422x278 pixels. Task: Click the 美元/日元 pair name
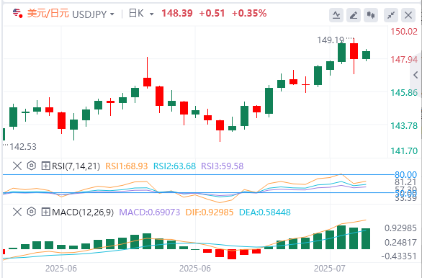pyautogui.click(x=48, y=14)
